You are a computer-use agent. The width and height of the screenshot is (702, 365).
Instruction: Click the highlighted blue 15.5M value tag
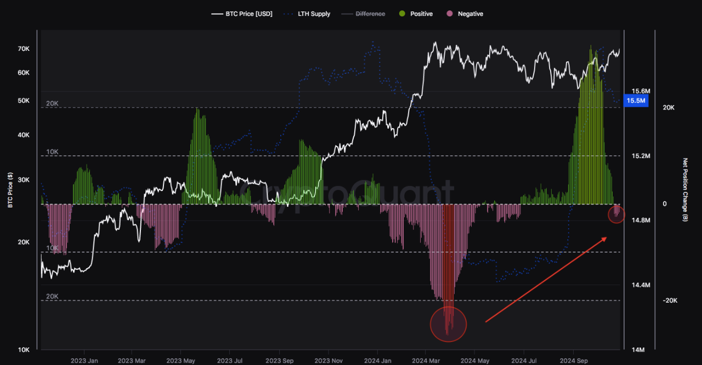coord(636,101)
